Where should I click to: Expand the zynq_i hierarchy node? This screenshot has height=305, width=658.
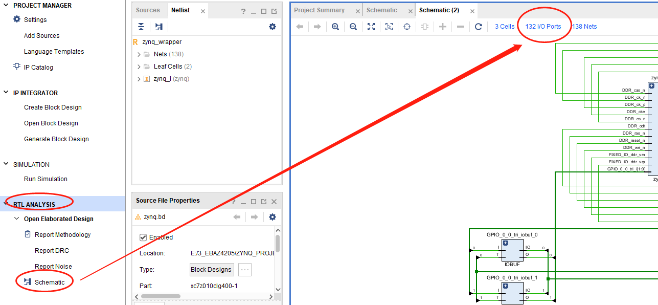tap(139, 79)
